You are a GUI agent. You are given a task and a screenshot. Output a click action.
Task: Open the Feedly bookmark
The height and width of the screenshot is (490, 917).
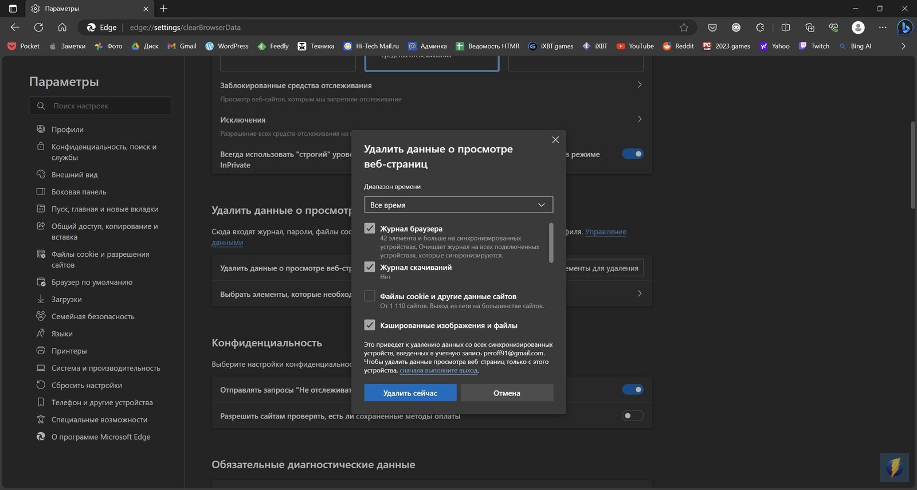pos(273,46)
